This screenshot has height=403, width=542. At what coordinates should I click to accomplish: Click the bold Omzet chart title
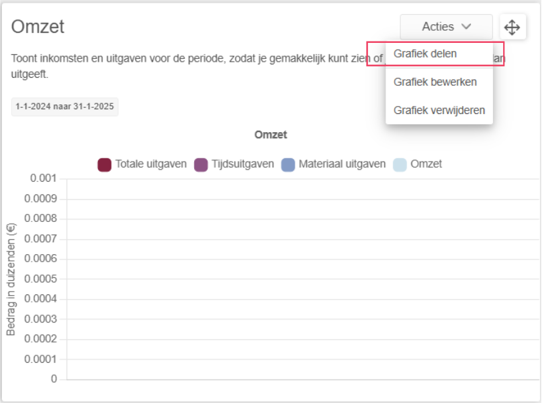pos(271,135)
